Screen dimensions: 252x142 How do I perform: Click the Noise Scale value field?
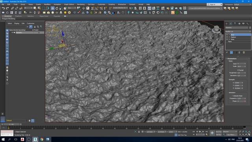(x=241, y=66)
